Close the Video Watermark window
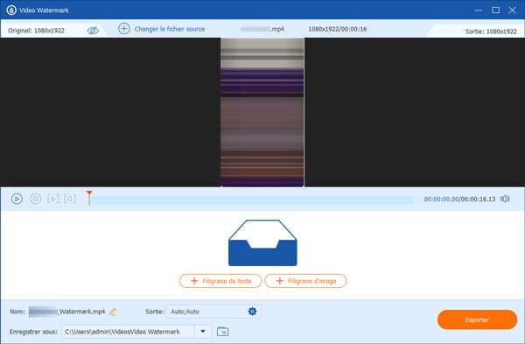 (x=512, y=10)
